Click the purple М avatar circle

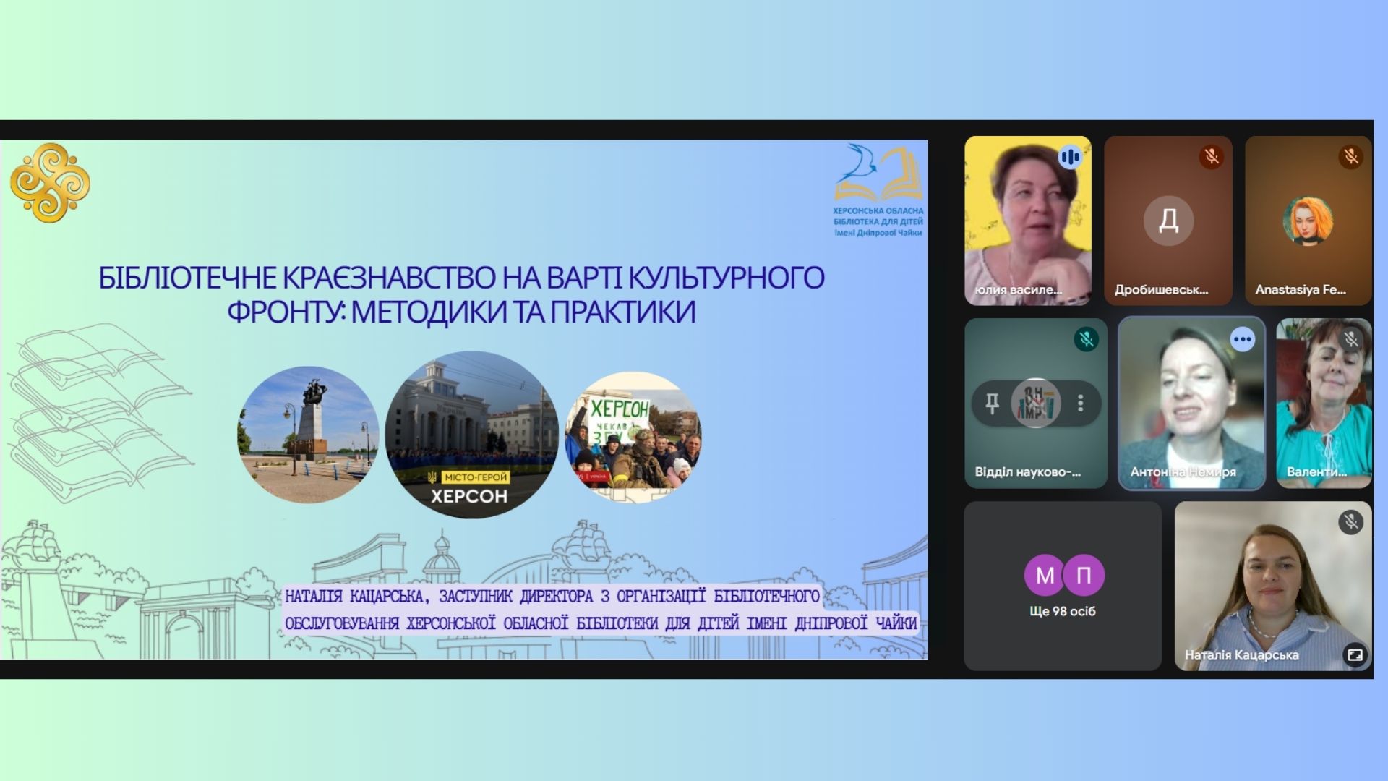click(x=1045, y=575)
